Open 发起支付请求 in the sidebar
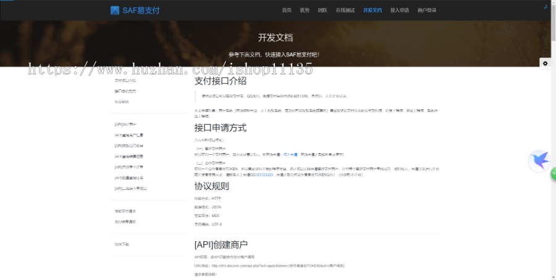The image size is (556, 280). pos(125,212)
